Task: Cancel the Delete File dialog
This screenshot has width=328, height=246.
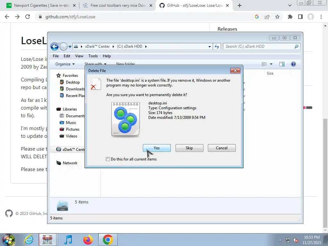Action: (x=222, y=148)
